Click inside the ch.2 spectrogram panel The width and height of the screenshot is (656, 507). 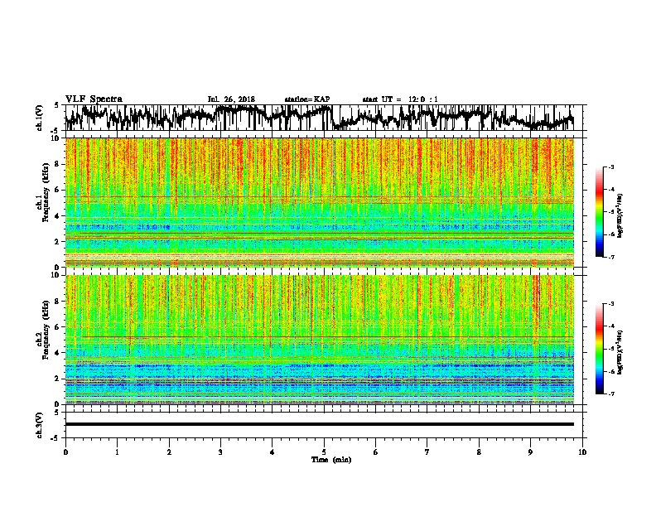(319, 340)
